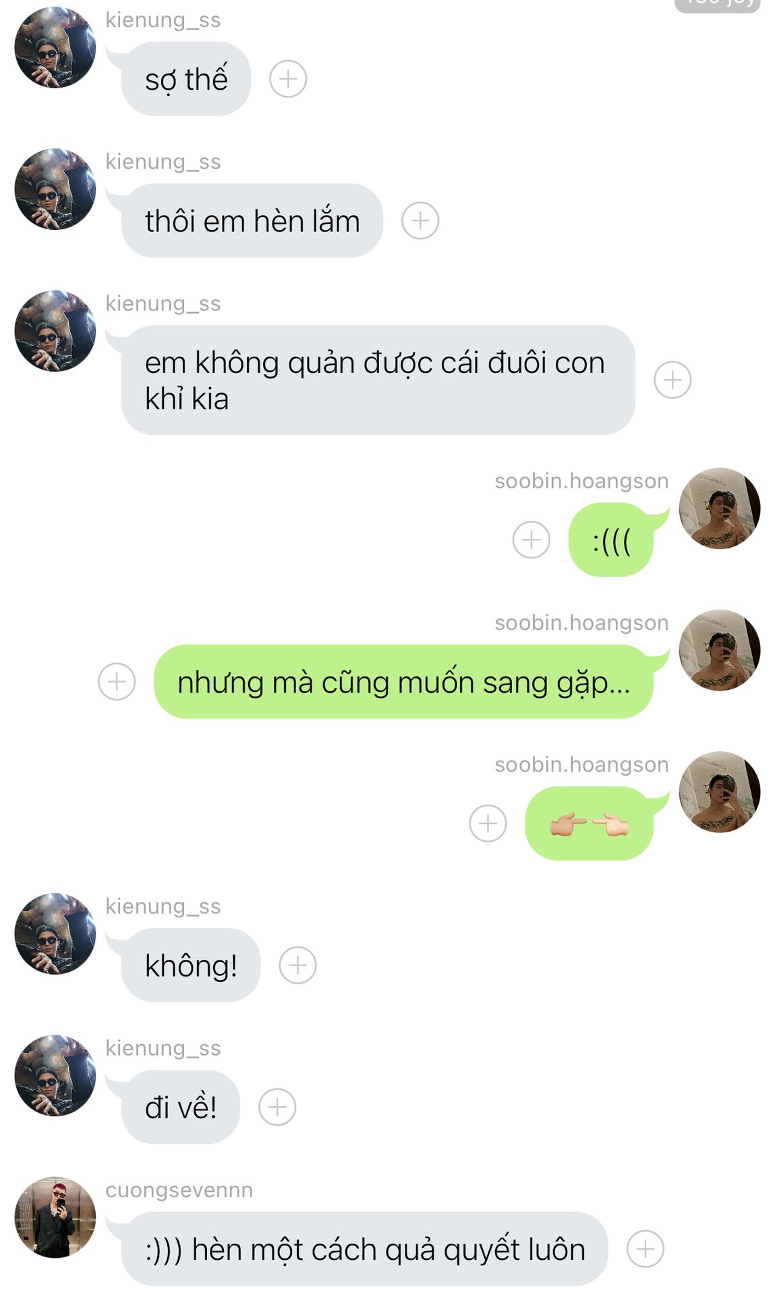Viewport: 775px width, 1295px height.
Task: Select the "em không quản được cái đuôi con khỉ kia" bubble
Action: pos(378,380)
